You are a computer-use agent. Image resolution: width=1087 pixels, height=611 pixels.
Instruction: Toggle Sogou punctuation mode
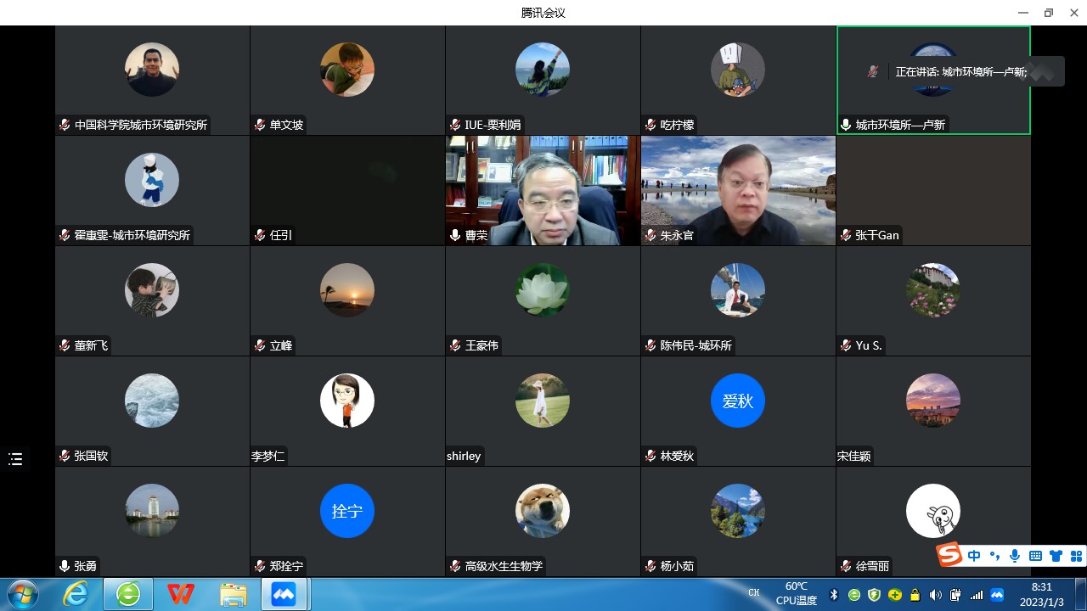tap(994, 557)
